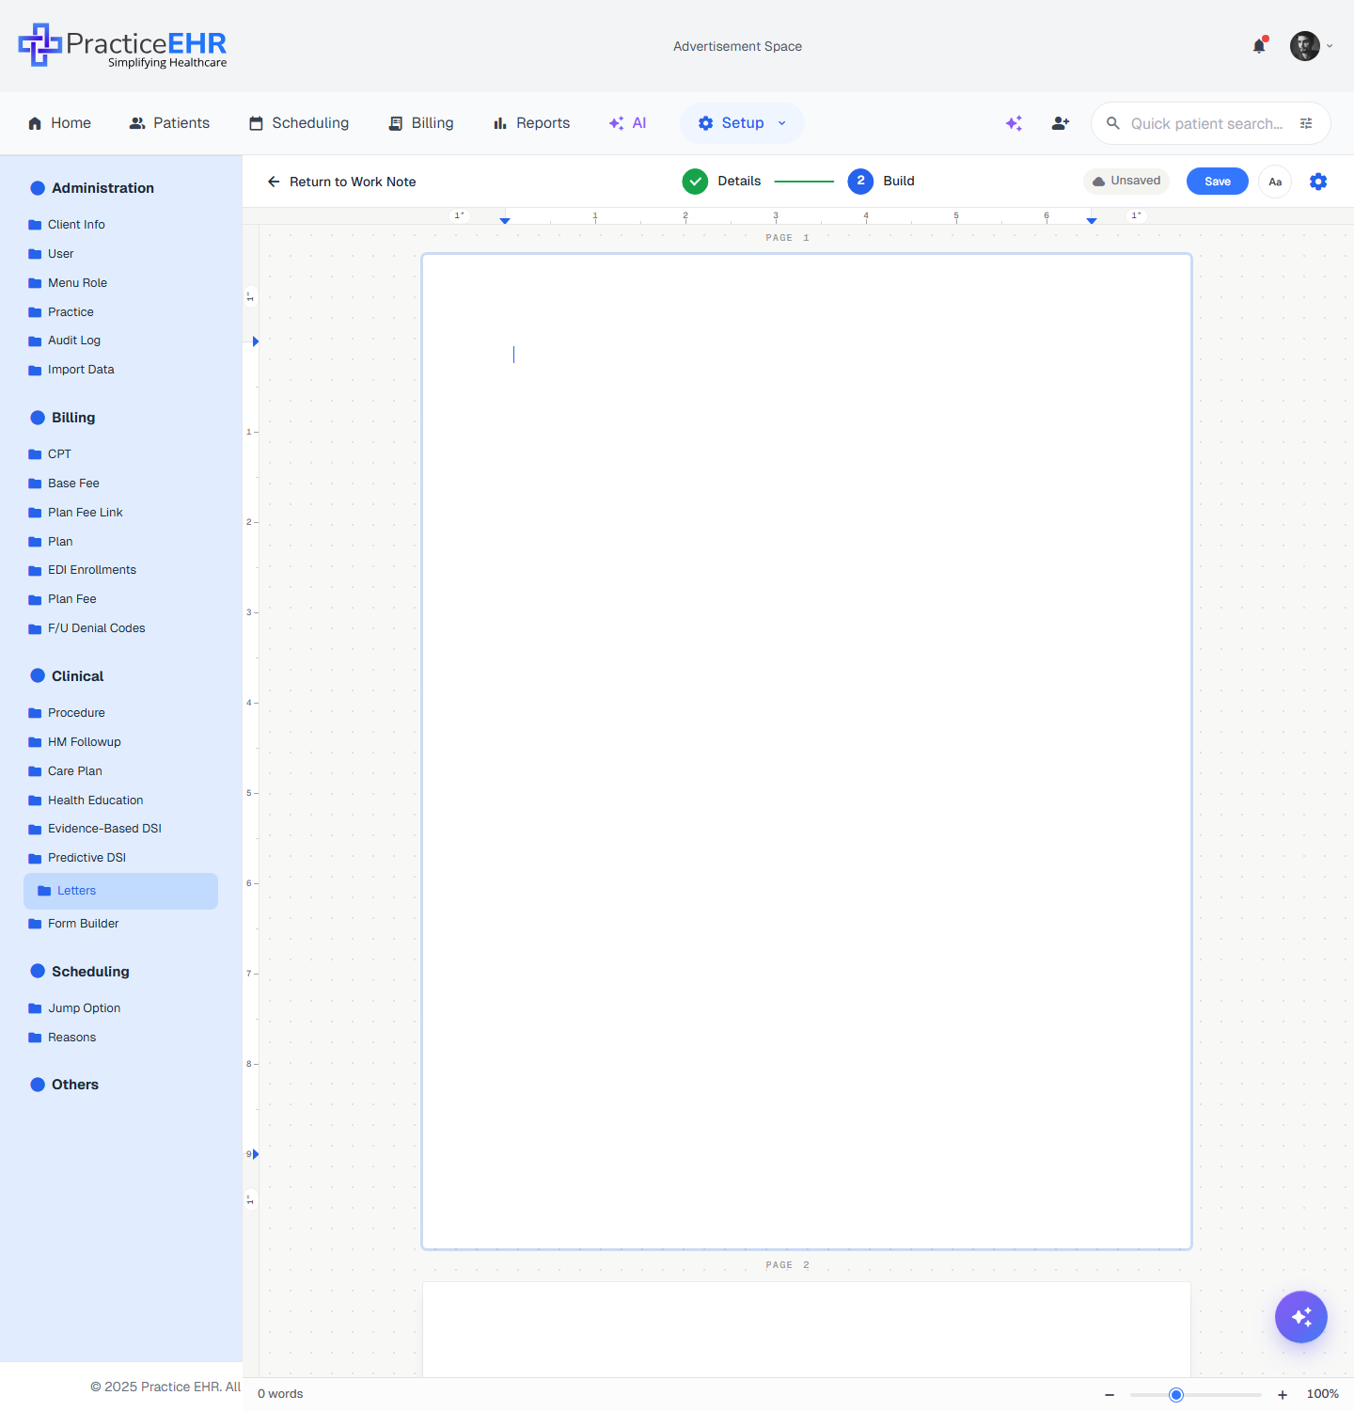Open HM Followup
Viewport: 1354px width, 1411px height.
[85, 742]
